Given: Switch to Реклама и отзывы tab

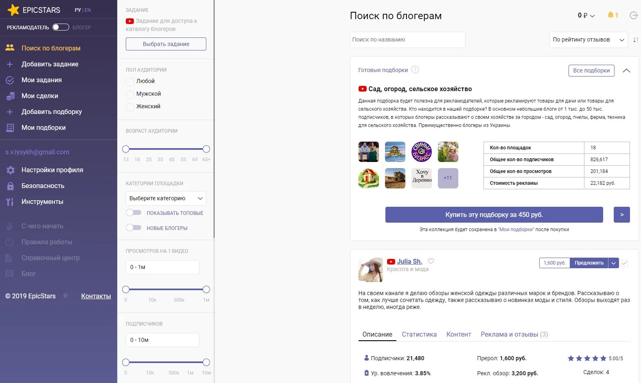Looking at the screenshot, I should click(514, 335).
